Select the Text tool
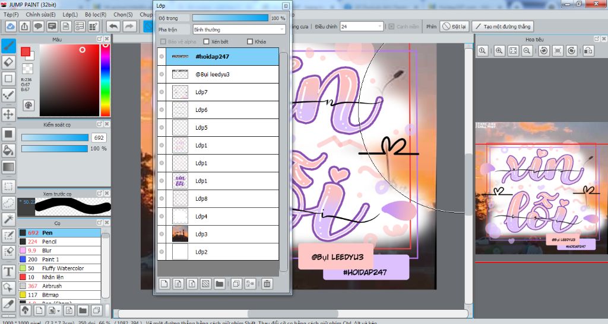The height and width of the screenshot is (324, 608). pyautogui.click(x=8, y=271)
